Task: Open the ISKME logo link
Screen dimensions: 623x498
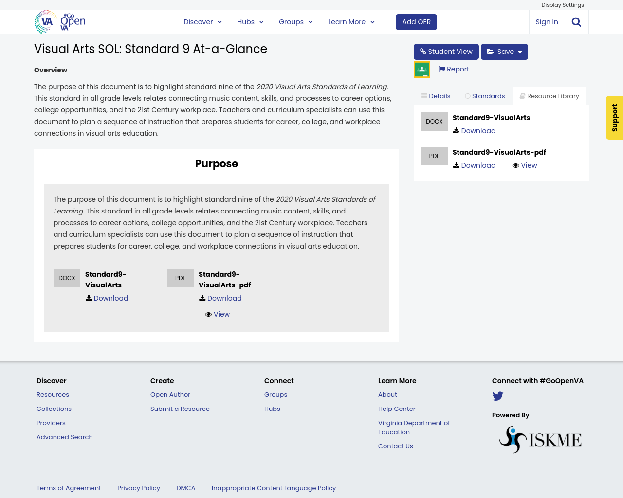Action: point(540,440)
